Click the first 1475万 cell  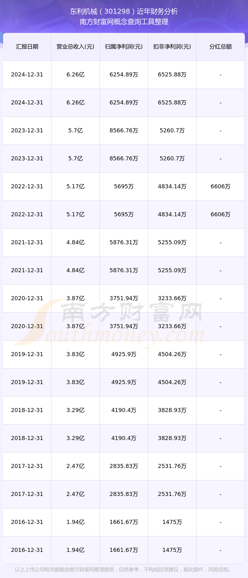pyautogui.click(x=172, y=522)
